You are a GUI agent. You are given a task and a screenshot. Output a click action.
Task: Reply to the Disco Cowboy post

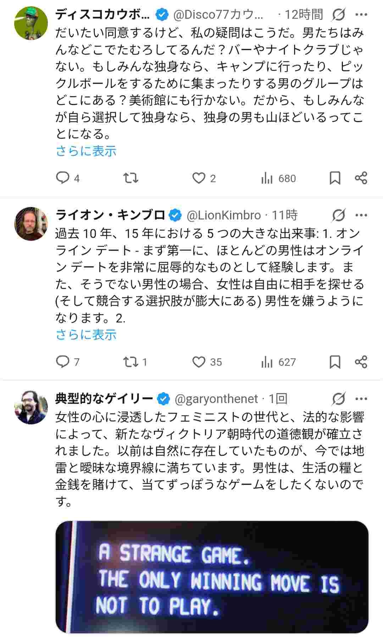63,178
